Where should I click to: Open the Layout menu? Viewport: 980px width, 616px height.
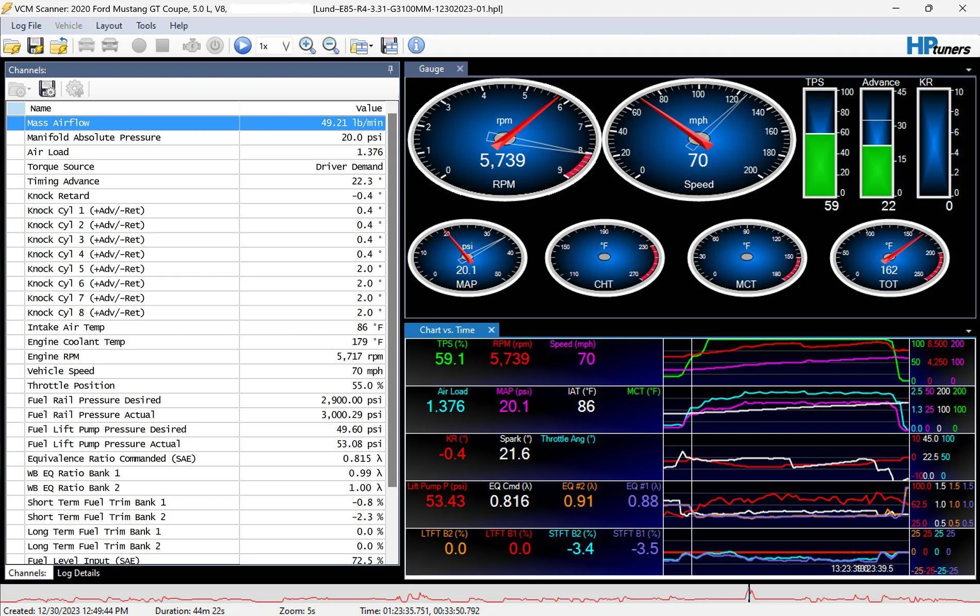click(109, 26)
